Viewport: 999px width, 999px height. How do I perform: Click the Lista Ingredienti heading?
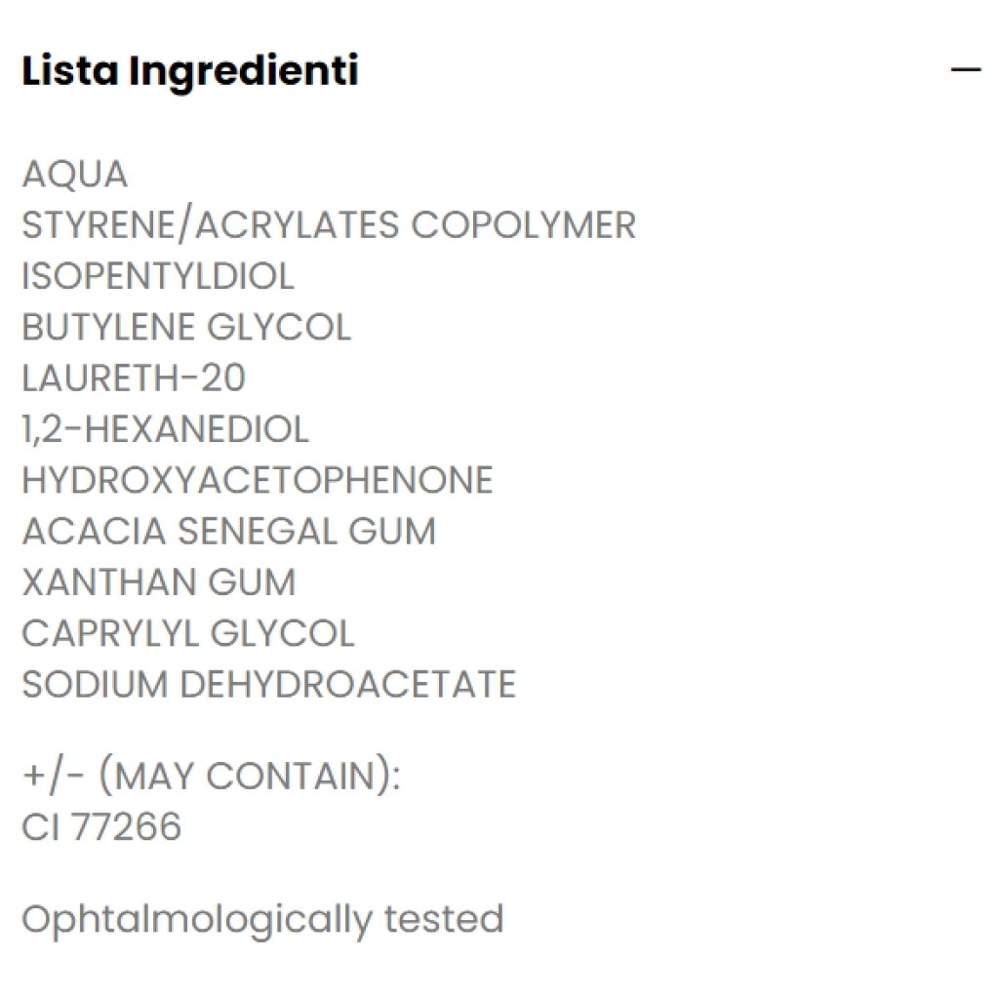190,71
